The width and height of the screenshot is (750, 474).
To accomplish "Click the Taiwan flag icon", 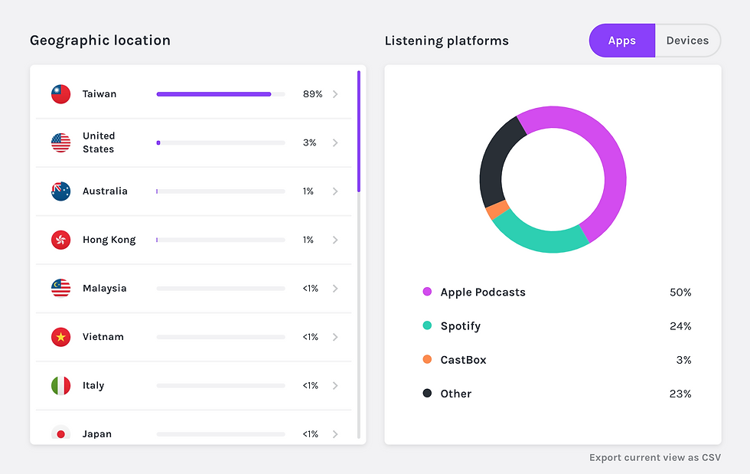I will click(60, 94).
